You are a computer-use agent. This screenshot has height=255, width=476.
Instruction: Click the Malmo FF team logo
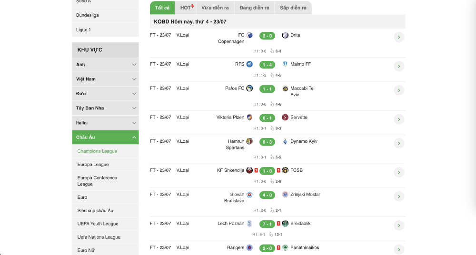[x=285, y=64]
